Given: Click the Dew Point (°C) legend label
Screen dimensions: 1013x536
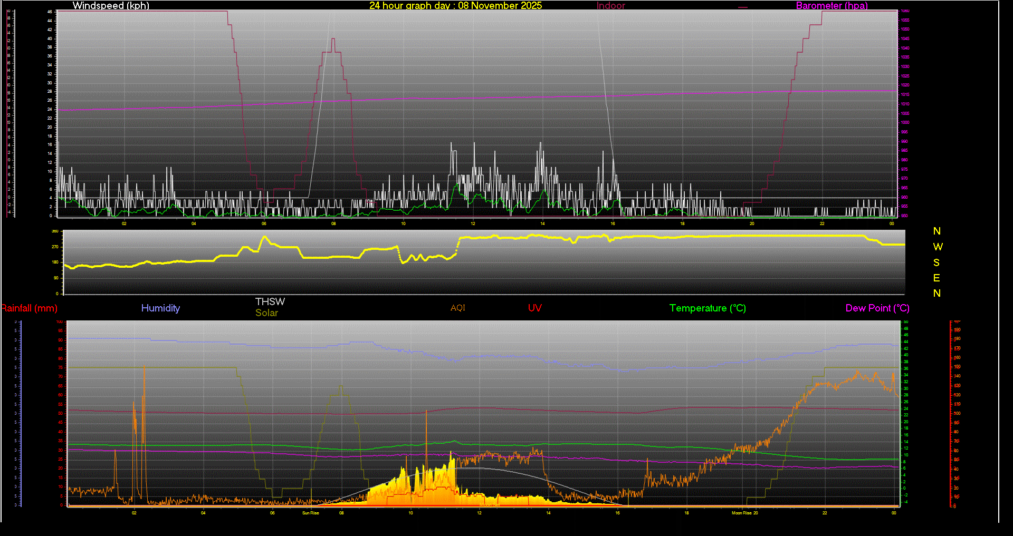Looking at the screenshot, I should pos(877,308).
